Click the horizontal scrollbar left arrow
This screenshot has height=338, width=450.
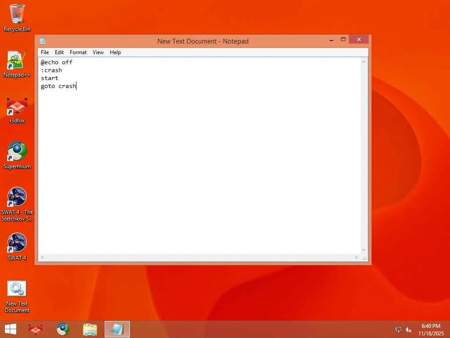(x=43, y=257)
